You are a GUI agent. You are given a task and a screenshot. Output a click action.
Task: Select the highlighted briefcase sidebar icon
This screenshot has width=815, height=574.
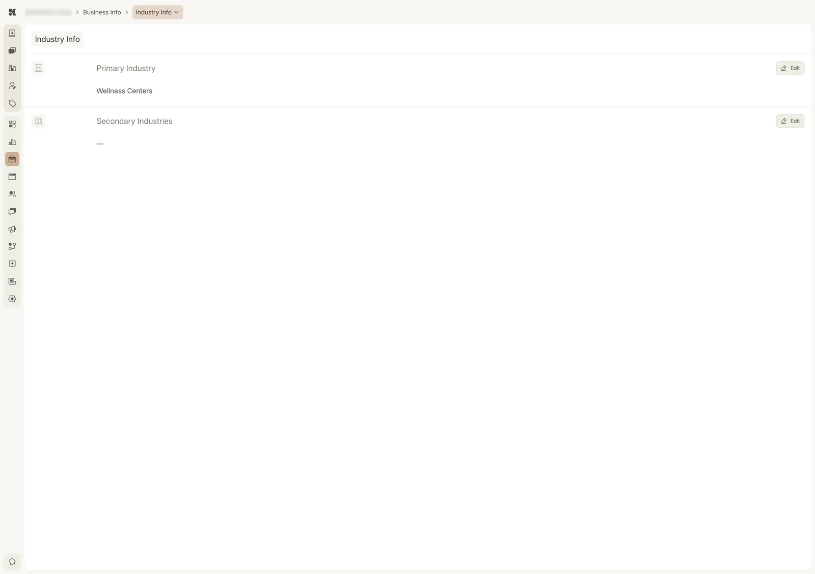(x=12, y=159)
